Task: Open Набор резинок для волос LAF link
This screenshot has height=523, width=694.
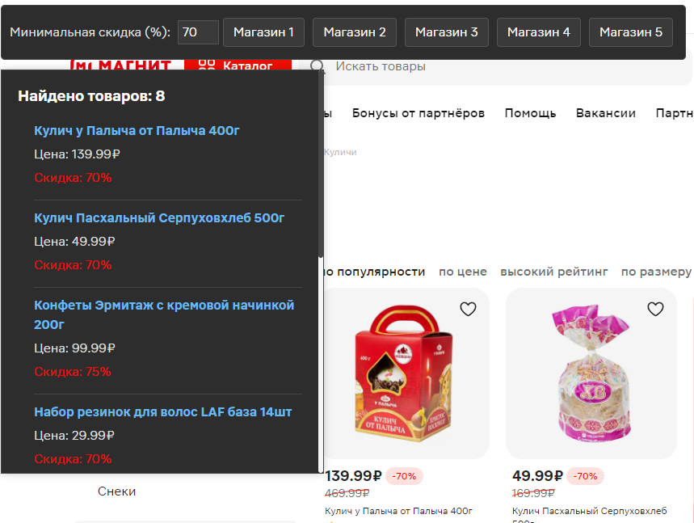Action: pyautogui.click(x=163, y=411)
